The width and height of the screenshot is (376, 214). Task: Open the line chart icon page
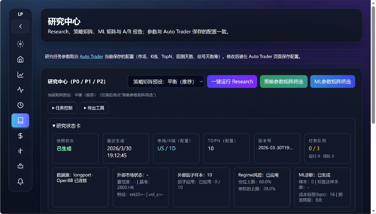[x=20, y=75]
